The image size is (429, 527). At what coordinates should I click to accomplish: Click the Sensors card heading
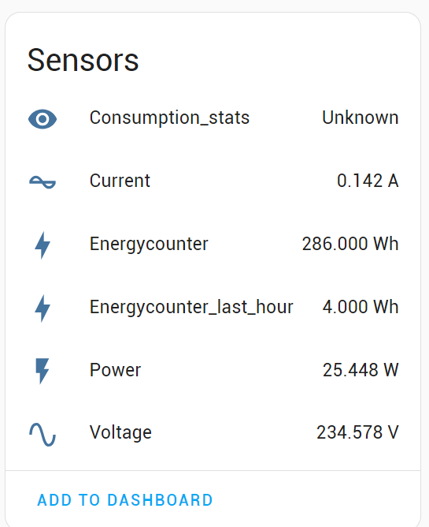click(x=83, y=60)
